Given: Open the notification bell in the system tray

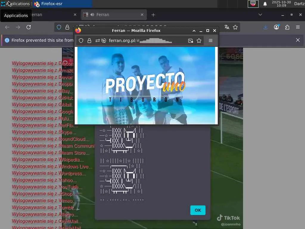Looking at the screenshot, I should point(265,4).
